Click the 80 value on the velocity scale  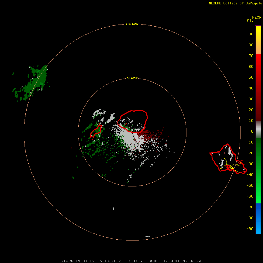[x=251, y=45]
